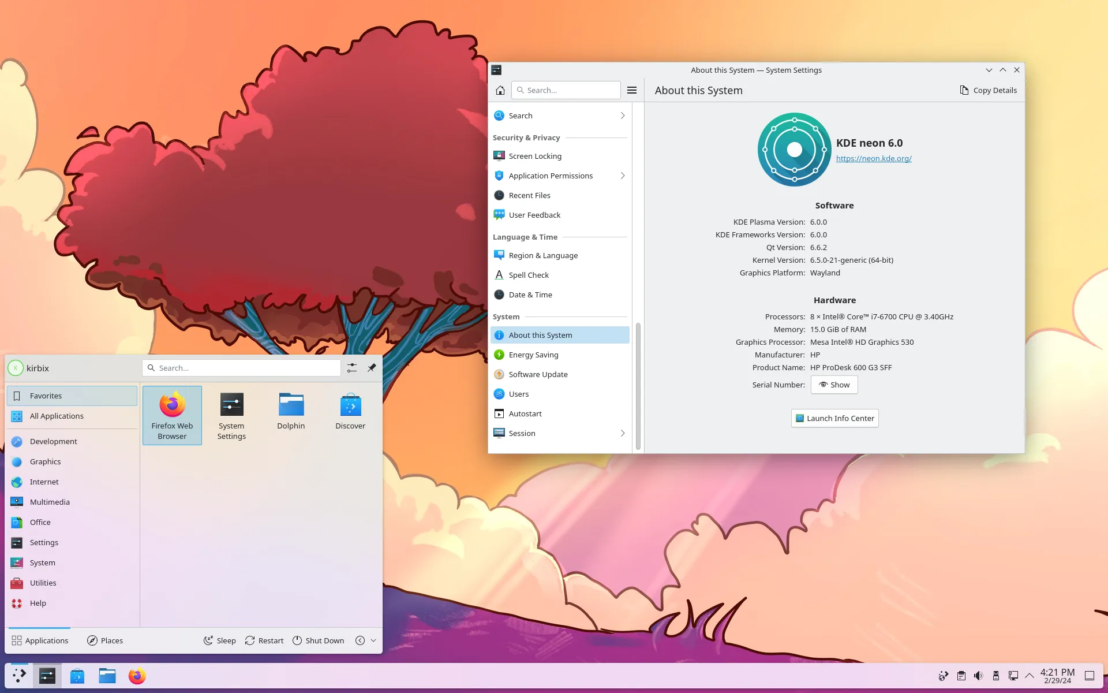Show the system serial number
Viewport: 1108px width, 693px height.
(x=834, y=384)
